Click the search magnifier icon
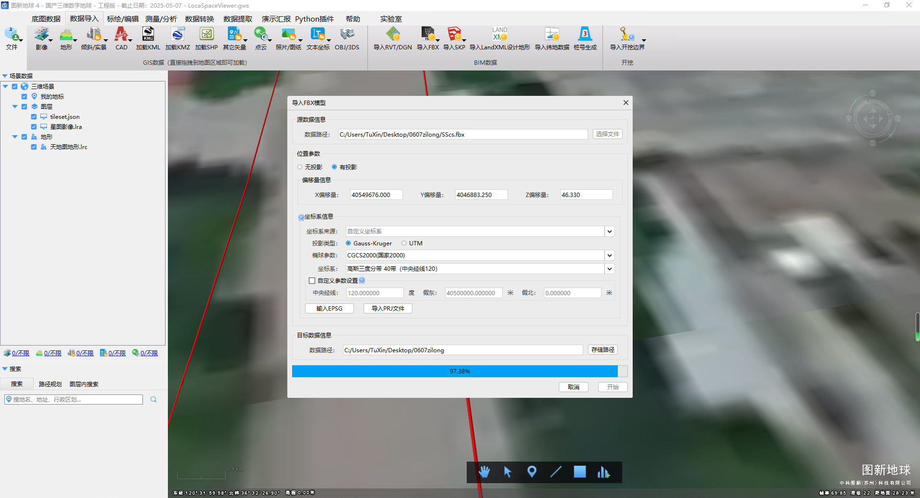Screen dimensions: 920x498 point(153,399)
